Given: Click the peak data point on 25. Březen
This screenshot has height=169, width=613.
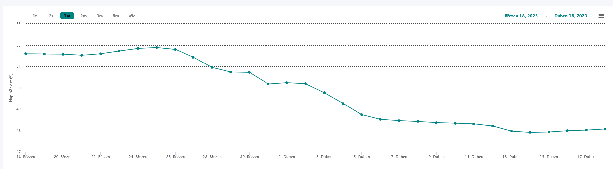Looking at the screenshot, I should [x=157, y=48].
